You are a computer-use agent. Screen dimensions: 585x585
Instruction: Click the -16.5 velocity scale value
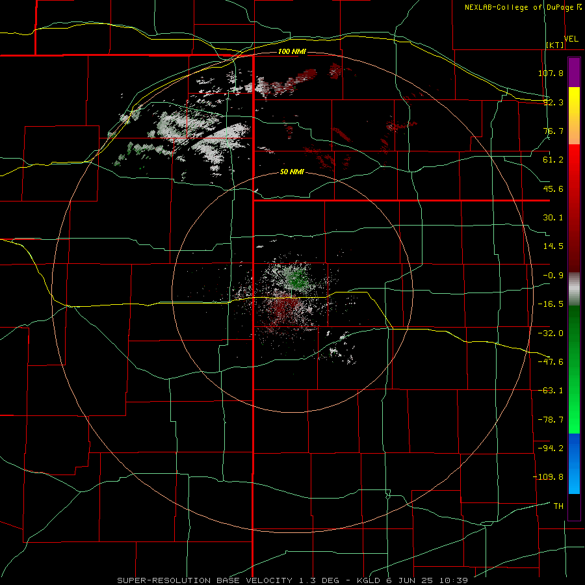click(x=551, y=304)
